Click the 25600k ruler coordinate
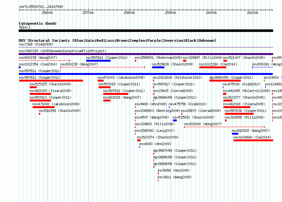 (47, 13)
